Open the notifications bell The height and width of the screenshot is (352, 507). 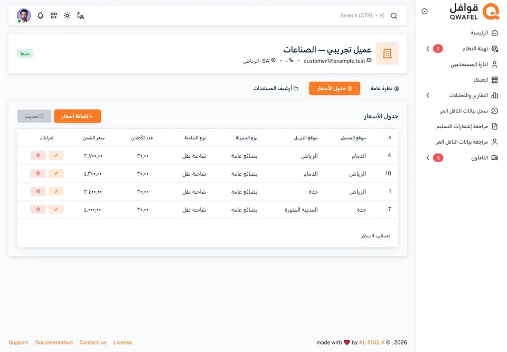41,15
